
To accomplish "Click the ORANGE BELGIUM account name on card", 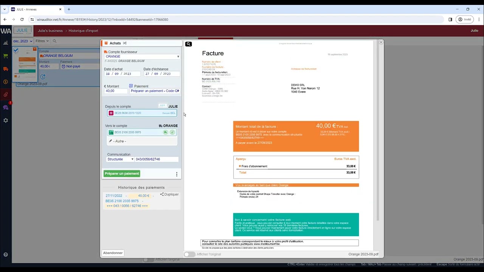I will click(57, 56).
